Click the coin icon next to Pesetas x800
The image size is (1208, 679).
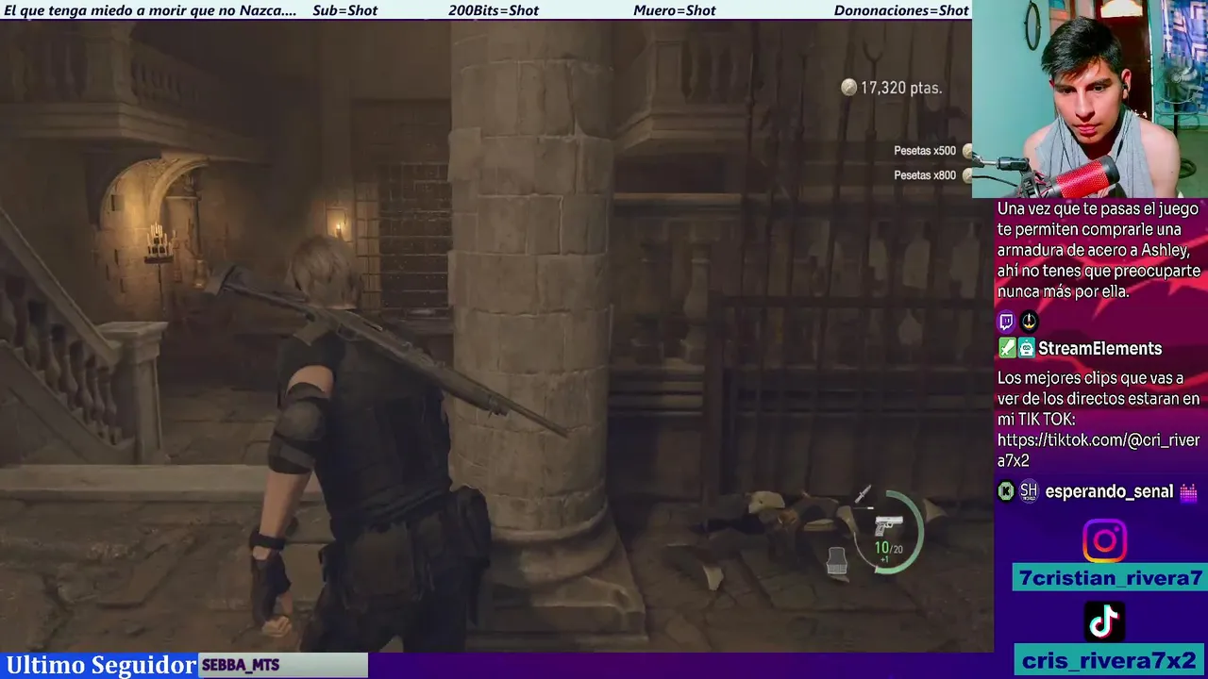(967, 175)
